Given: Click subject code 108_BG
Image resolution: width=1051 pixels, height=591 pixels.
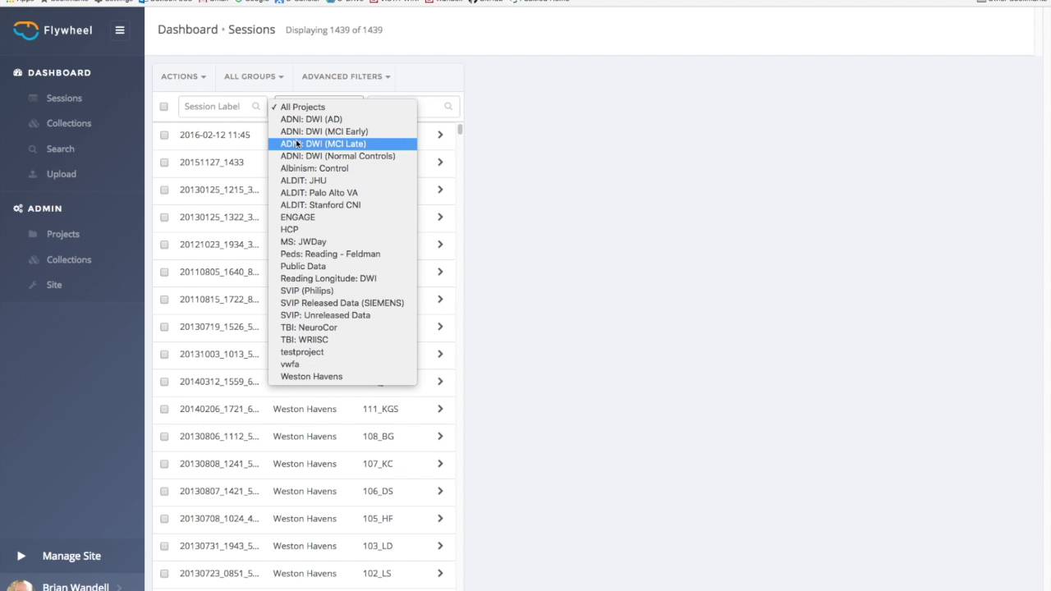Looking at the screenshot, I should tap(379, 437).
